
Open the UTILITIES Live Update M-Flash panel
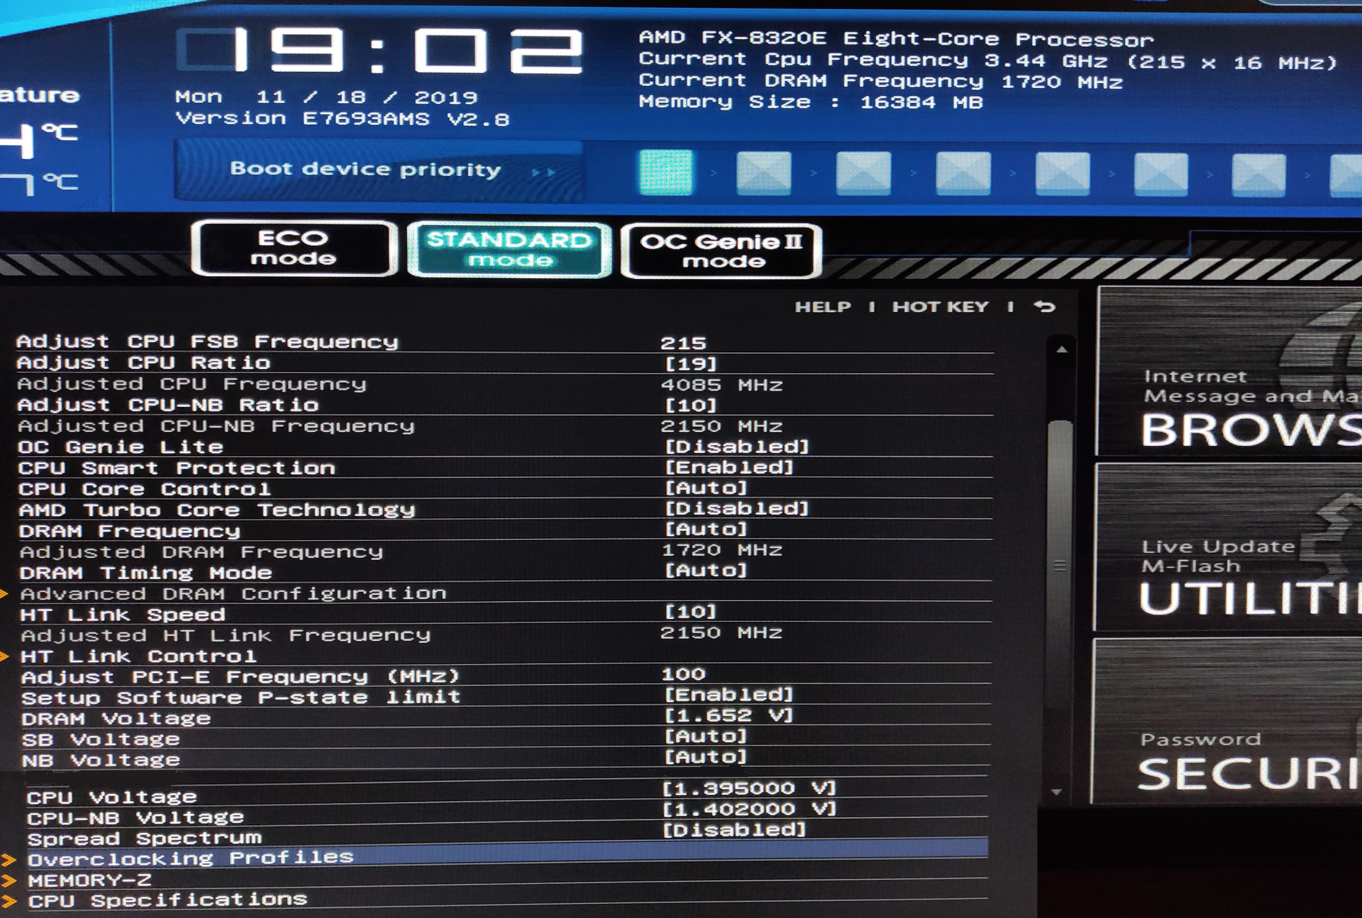tap(1228, 547)
